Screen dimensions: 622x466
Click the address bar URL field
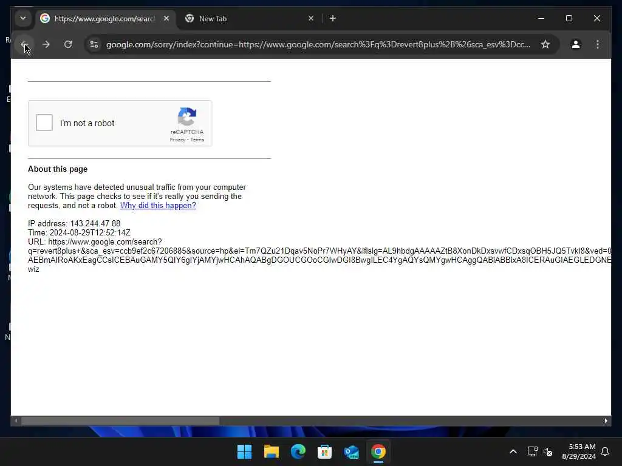(x=318, y=44)
